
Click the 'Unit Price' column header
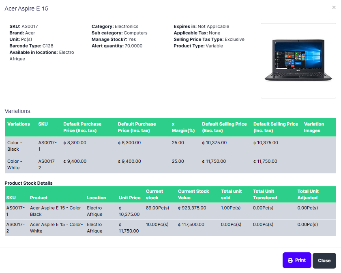click(x=130, y=198)
